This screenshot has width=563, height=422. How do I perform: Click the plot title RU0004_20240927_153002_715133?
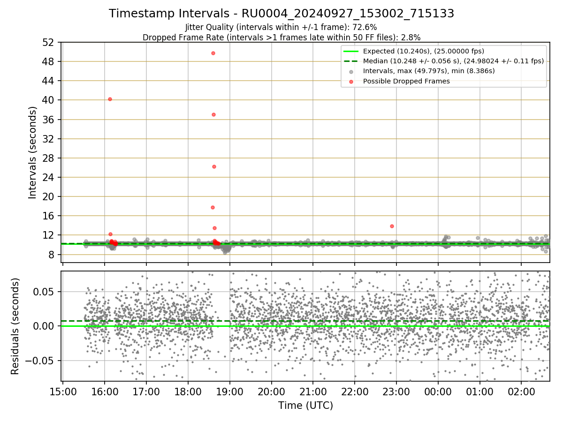pyautogui.click(x=281, y=14)
